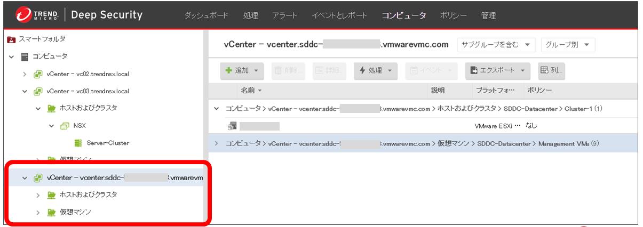Click the なし policy cell
Screen dimensions: 643x227
pos(532,126)
